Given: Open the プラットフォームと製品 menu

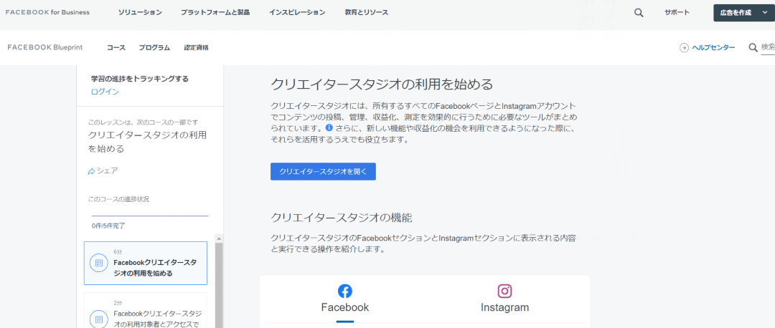Looking at the screenshot, I should (215, 12).
